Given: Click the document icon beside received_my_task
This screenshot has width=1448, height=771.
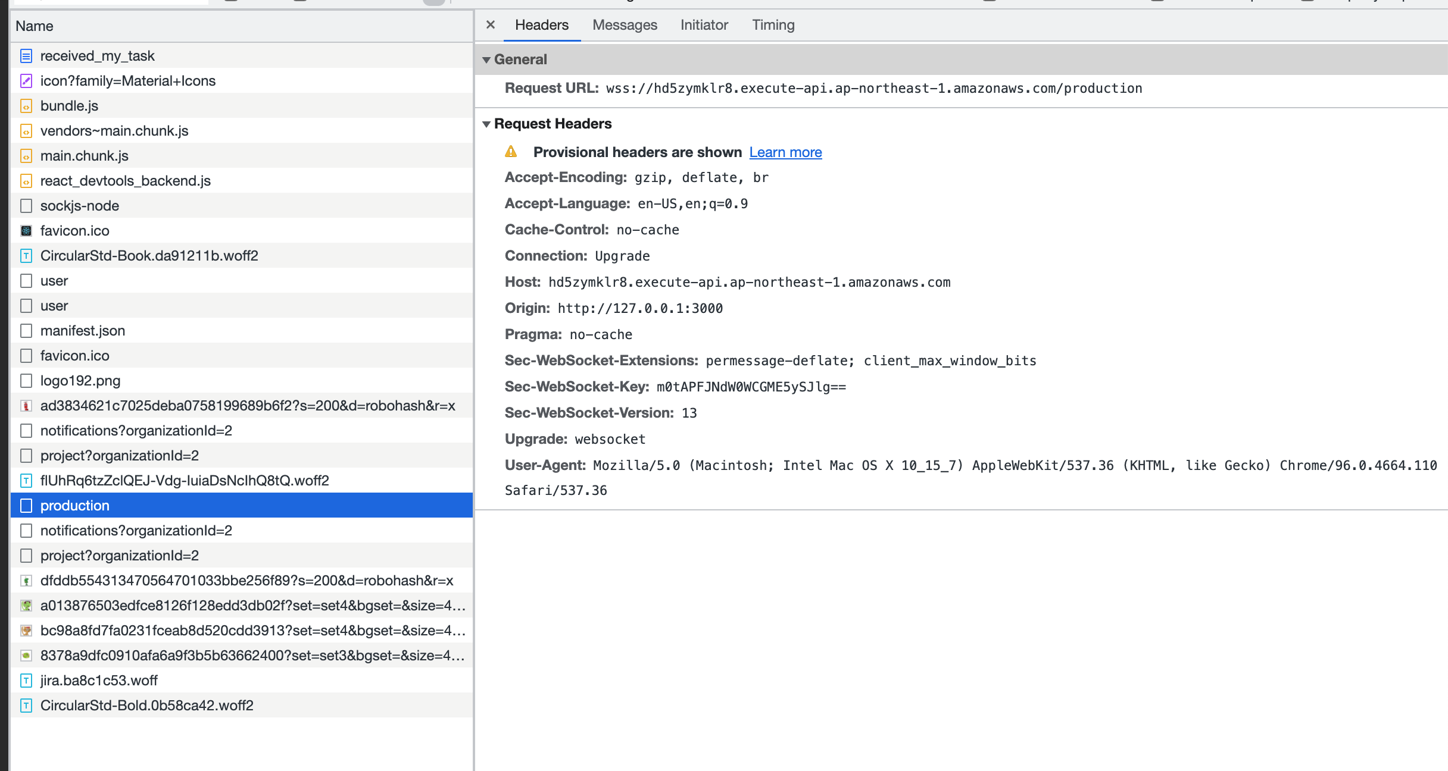Looking at the screenshot, I should 26,56.
